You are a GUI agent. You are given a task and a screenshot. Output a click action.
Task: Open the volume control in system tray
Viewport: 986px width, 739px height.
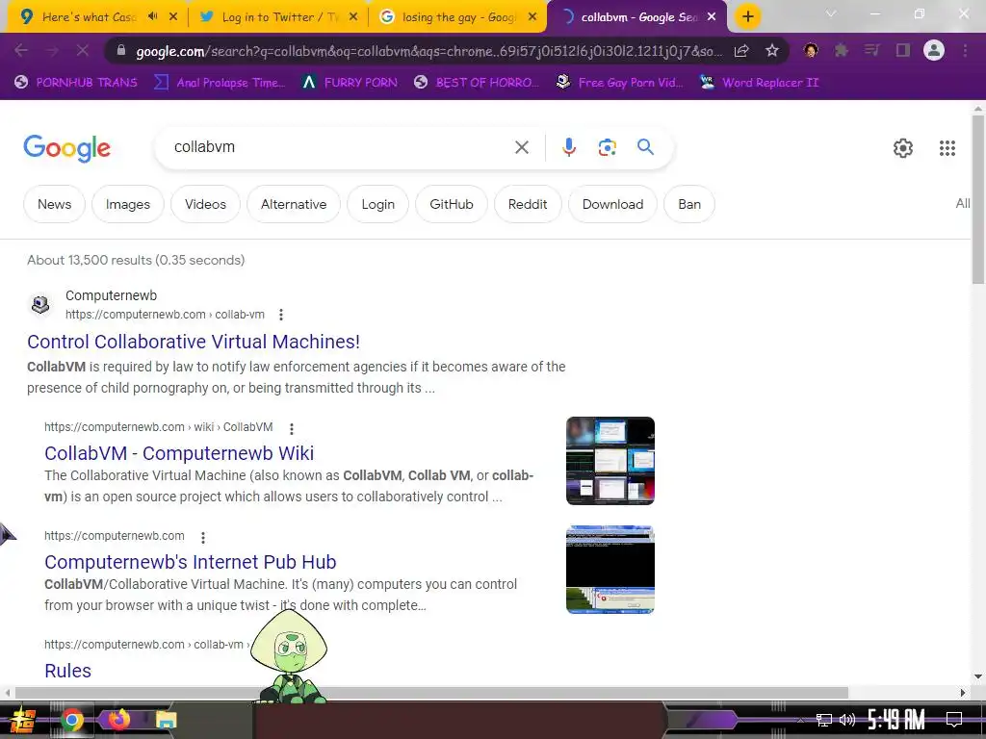pyautogui.click(x=847, y=720)
